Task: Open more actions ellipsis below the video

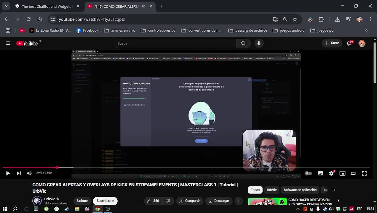Action: click(238, 201)
